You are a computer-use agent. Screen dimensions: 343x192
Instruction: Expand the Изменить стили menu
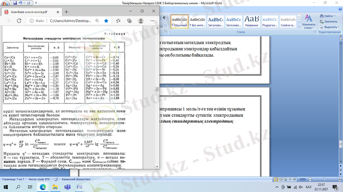tap(309, 25)
